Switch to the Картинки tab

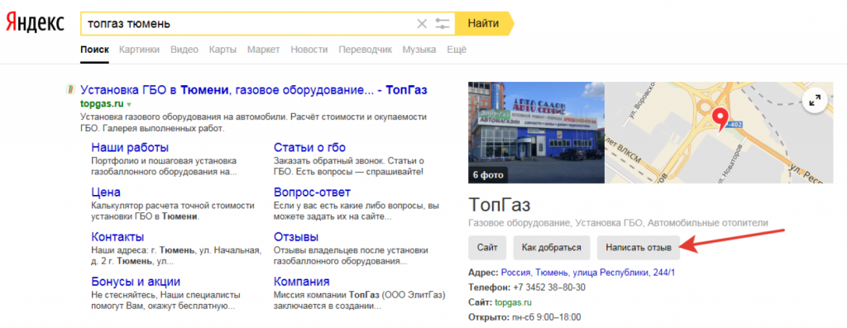(139, 50)
